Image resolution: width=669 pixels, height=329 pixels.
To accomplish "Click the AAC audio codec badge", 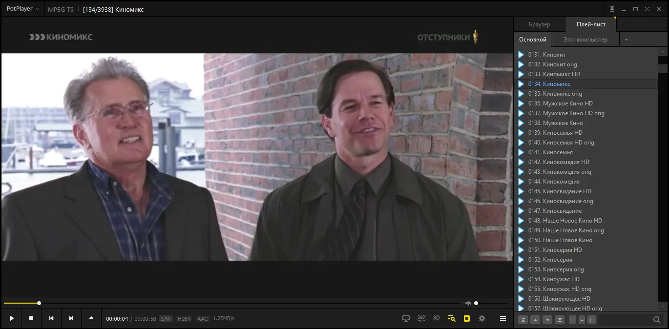I will click(203, 319).
